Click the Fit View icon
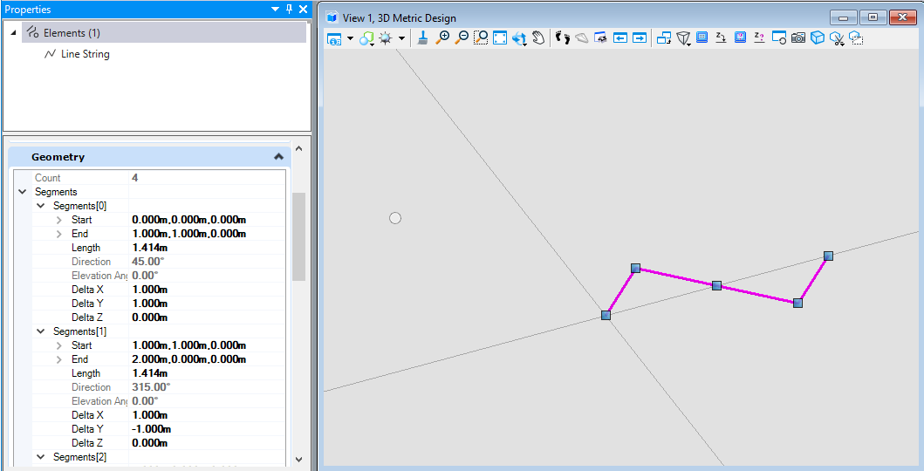The image size is (924, 471). pos(500,38)
